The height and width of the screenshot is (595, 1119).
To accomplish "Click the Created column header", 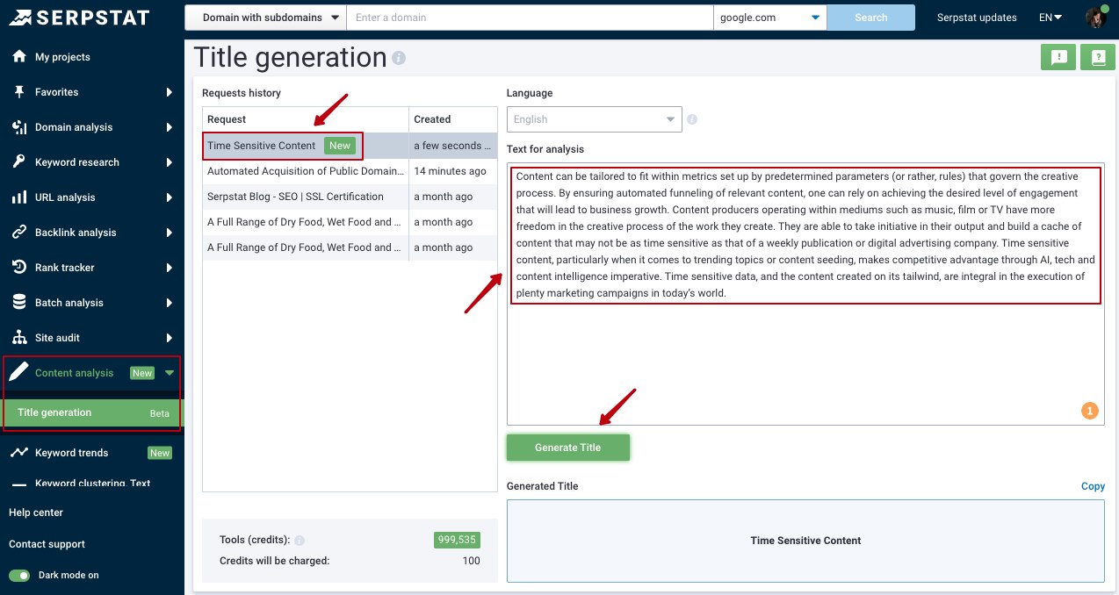I will coord(453,119).
